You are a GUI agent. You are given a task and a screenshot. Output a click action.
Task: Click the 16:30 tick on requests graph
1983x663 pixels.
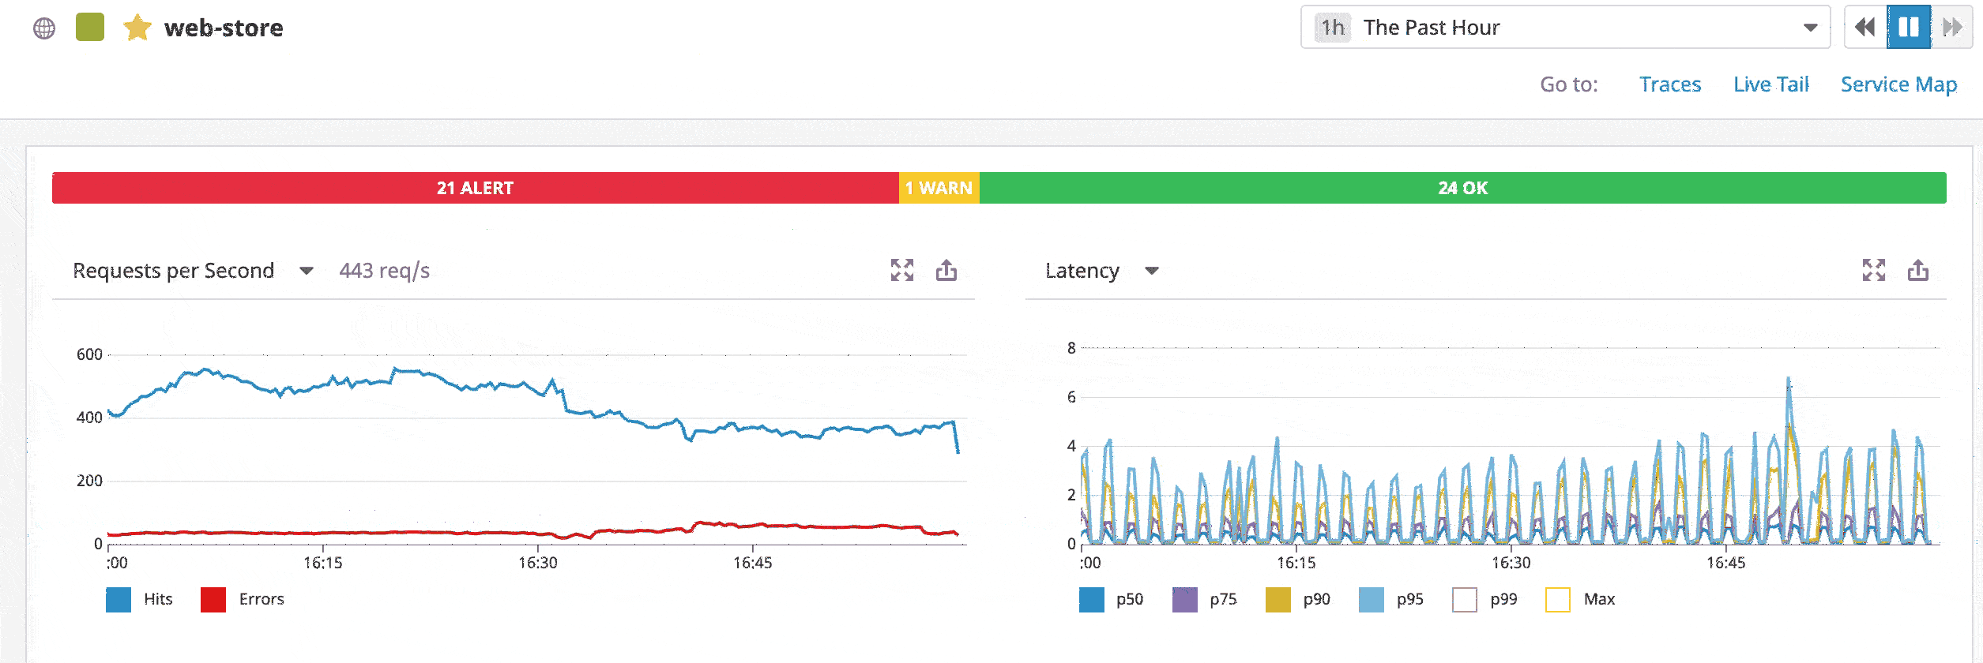pos(538,563)
